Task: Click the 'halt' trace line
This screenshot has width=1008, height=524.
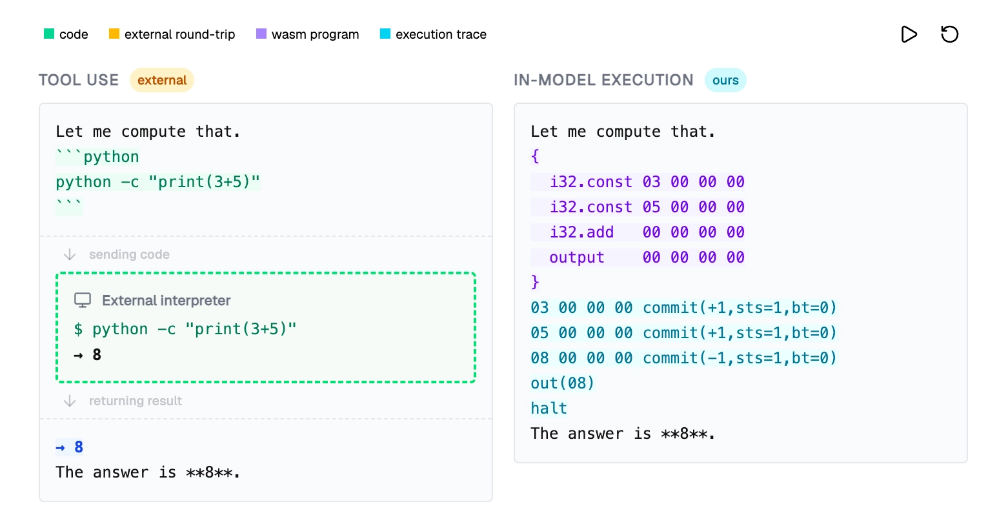Action: (549, 408)
